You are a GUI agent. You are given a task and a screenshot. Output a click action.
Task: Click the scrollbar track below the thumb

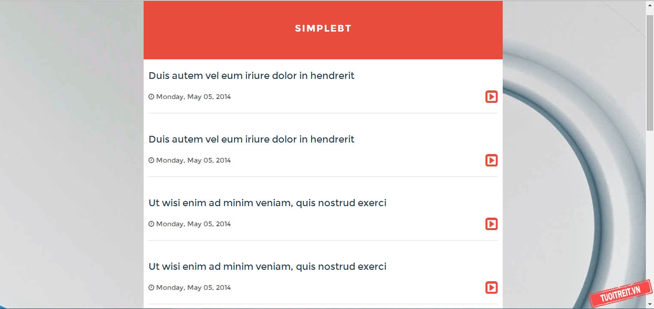(x=650, y=215)
